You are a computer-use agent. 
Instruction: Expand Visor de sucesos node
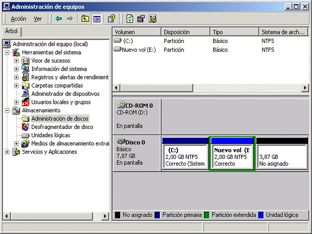[x=16, y=60]
